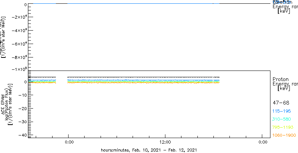Click the -10 tick on proton panel
This screenshot has width=298, height=153.
click(22, 95)
